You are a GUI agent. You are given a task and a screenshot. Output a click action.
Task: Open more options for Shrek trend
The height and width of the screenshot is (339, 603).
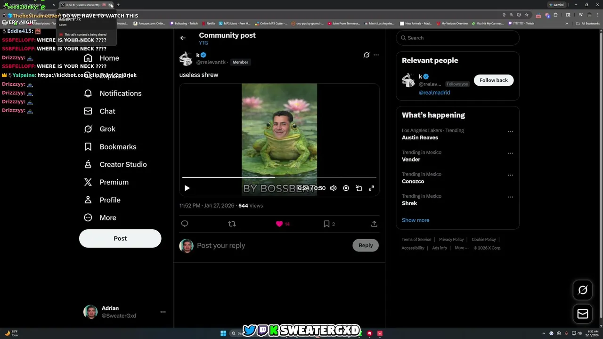[x=510, y=197]
